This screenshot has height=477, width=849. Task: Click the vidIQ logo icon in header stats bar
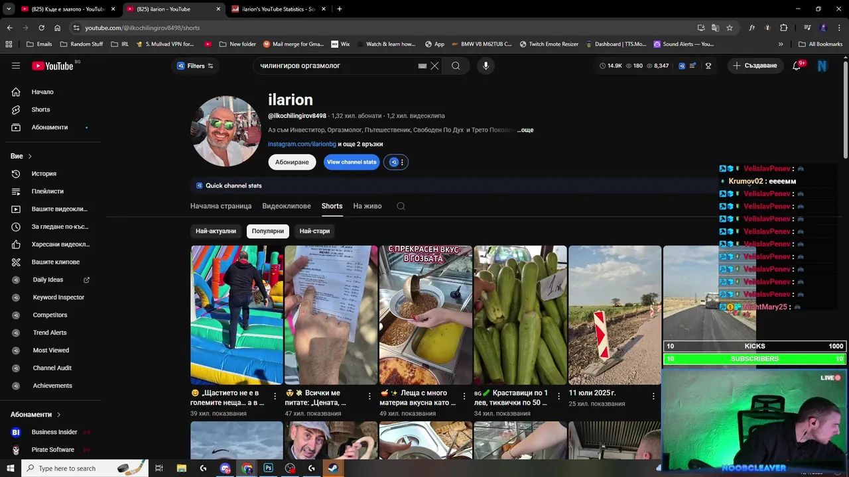(x=681, y=66)
